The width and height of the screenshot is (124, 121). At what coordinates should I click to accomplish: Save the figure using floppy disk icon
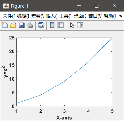point(22,25)
